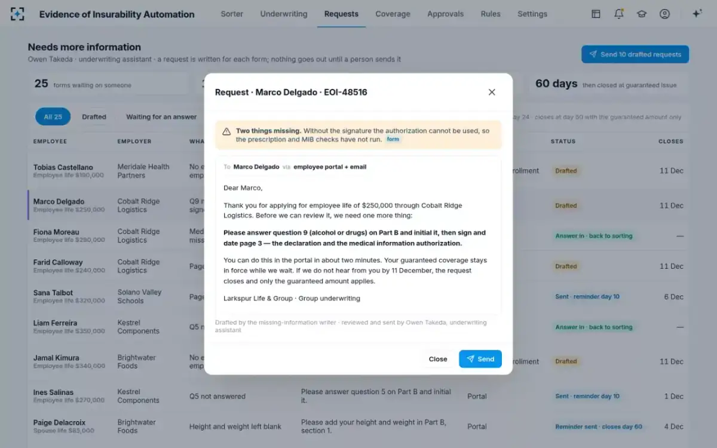Select the All 25 filter chip

point(53,117)
